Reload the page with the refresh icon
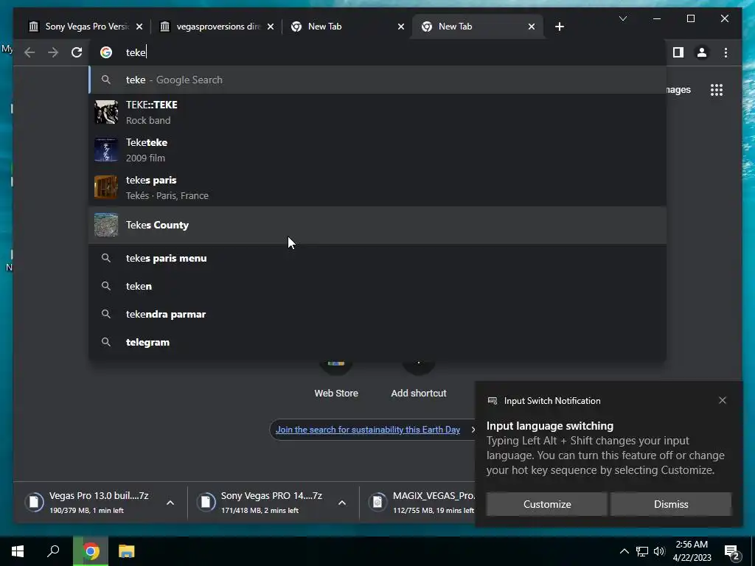 click(77, 52)
